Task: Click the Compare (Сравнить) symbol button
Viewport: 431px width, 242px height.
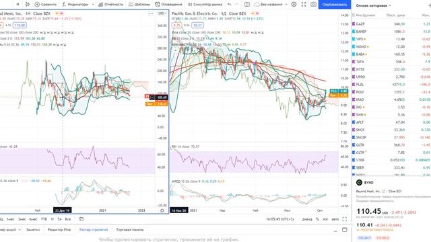Action: (46, 5)
